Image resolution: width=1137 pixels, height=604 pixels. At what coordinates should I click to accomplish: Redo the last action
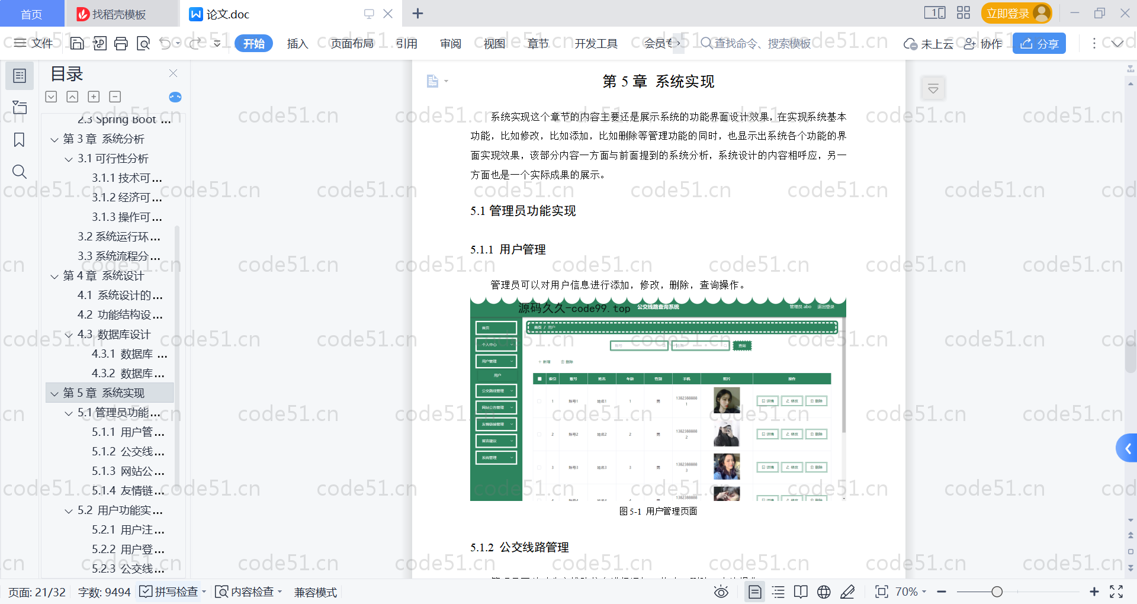tap(195, 43)
